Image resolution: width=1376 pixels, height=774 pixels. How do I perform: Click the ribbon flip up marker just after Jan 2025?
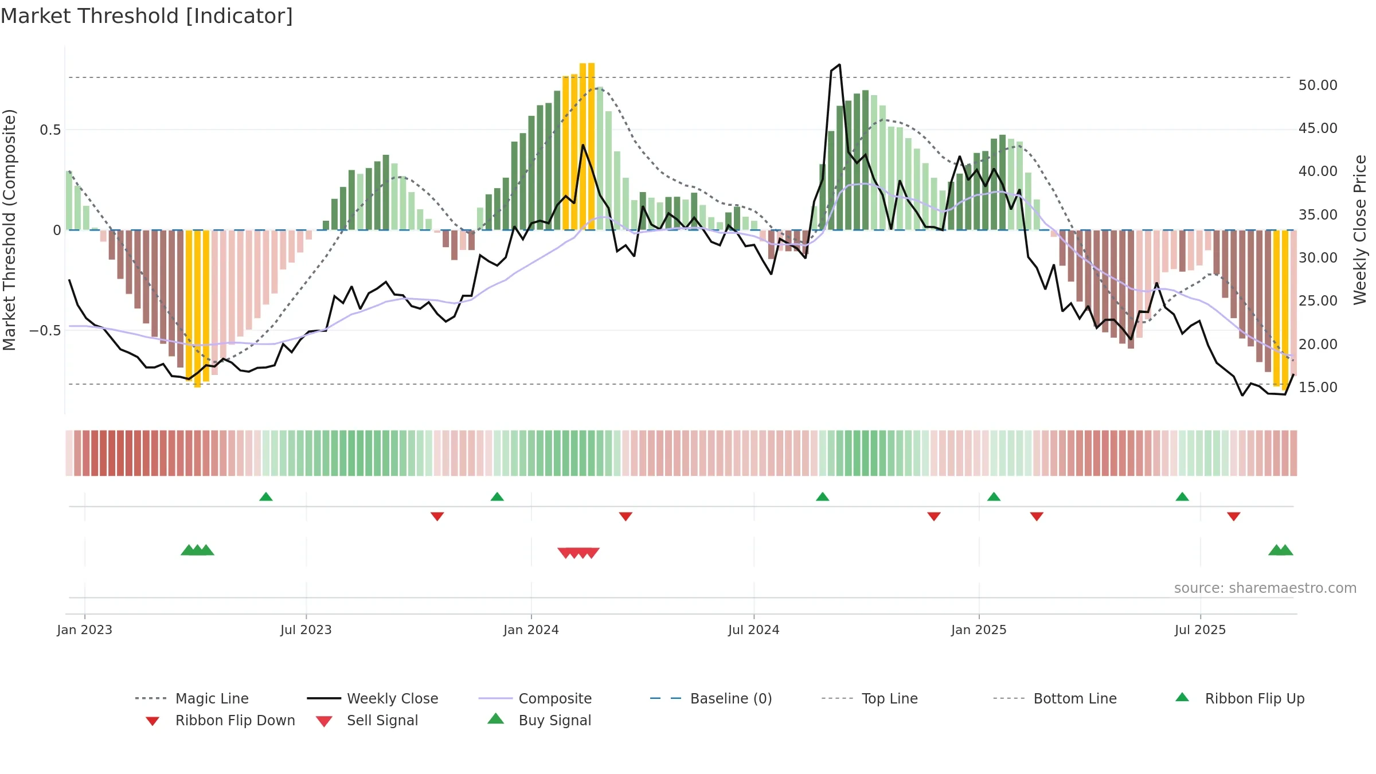point(994,497)
